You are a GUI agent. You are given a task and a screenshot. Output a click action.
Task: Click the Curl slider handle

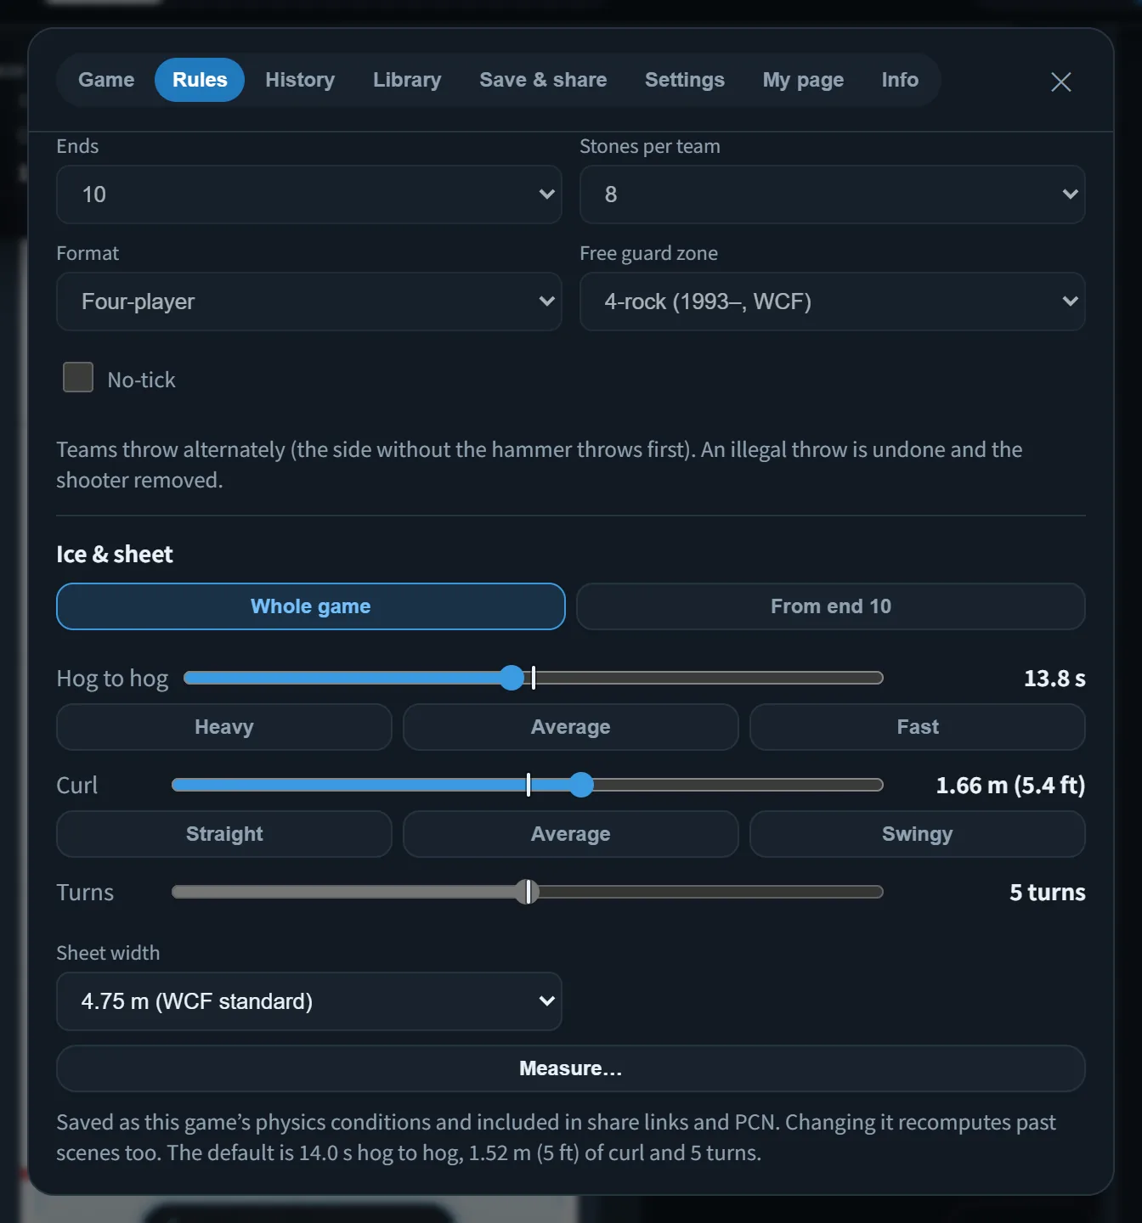click(x=581, y=785)
